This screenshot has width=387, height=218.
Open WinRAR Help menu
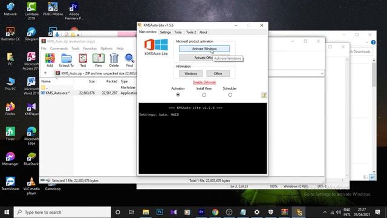pos(120,48)
